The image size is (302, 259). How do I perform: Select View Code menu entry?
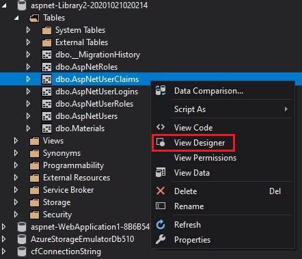point(223,128)
